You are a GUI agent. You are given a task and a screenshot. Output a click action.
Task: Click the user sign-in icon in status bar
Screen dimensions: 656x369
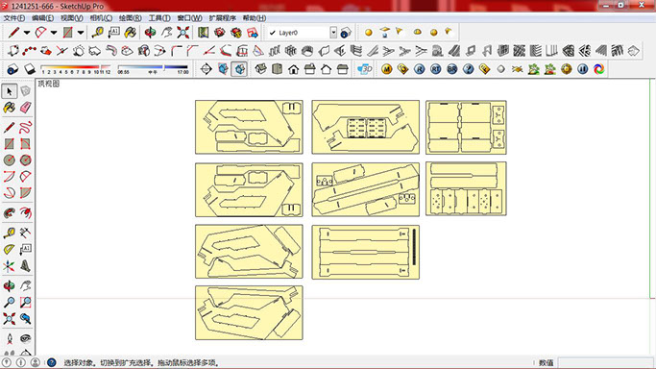pos(36,362)
